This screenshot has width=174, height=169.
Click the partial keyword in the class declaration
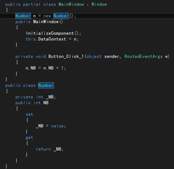pos(32,4)
